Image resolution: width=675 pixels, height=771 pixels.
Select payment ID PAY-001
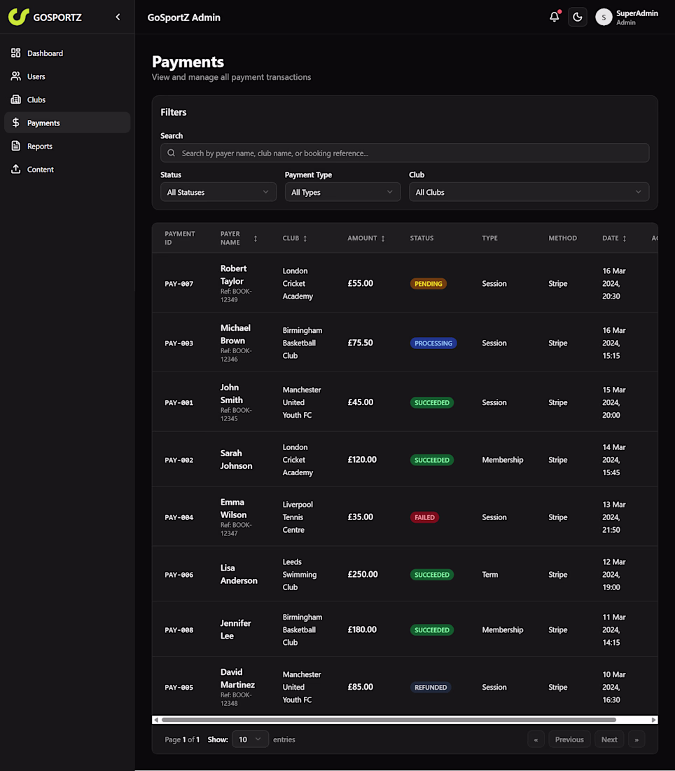coord(179,403)
